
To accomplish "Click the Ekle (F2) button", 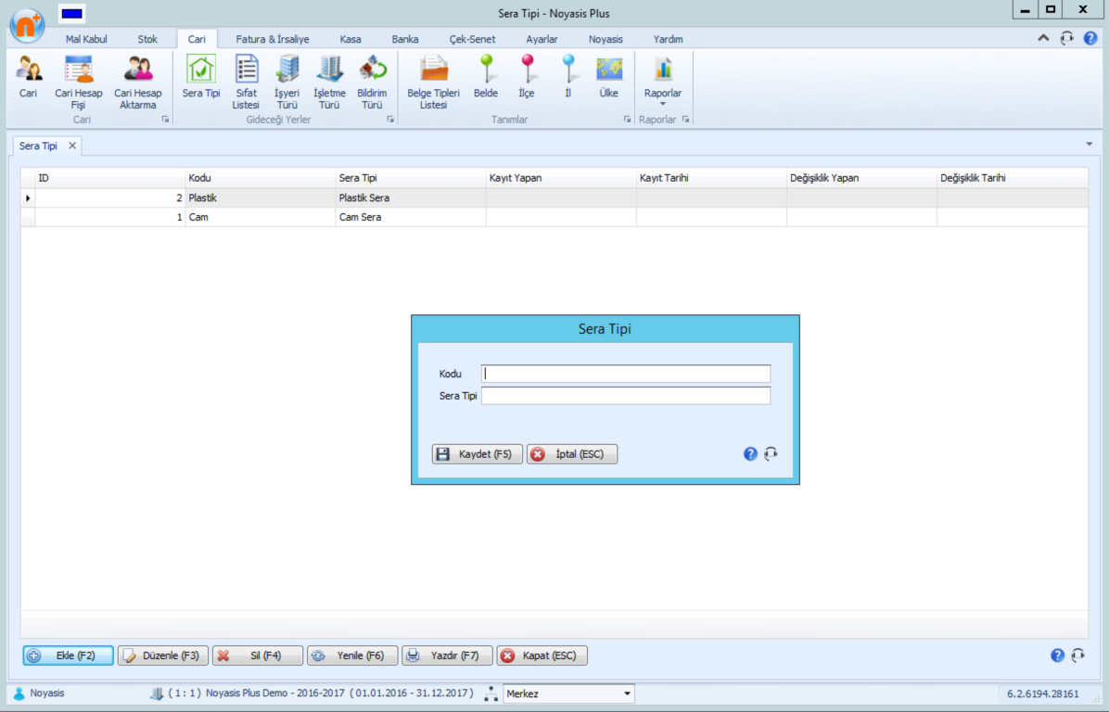I will tap(68, 655).
